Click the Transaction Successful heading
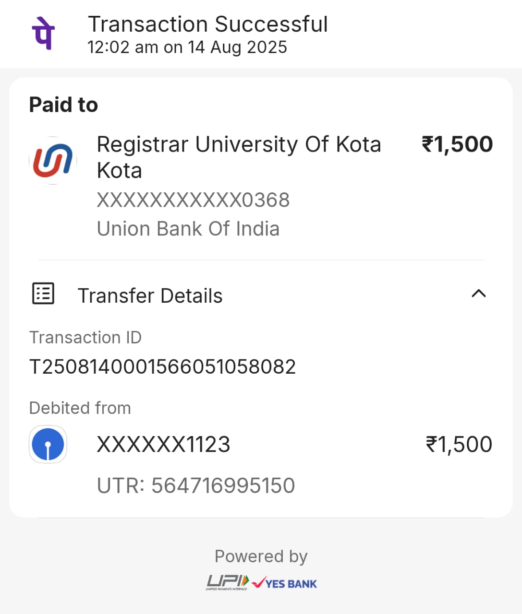The width and height of the screenshot is (522, 614). [207, 24]
